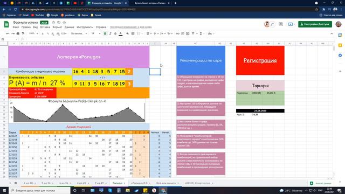Image resolution: width=345 pixels, height=194 pixels.
Task: Click the cloud document status icon
Action: point(64,23)
